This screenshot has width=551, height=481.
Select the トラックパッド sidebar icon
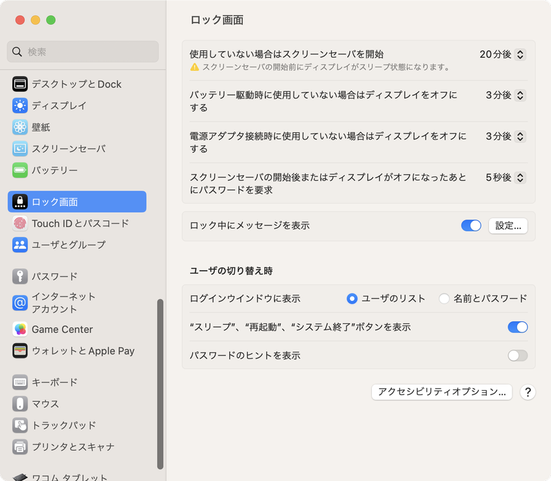(20, 425)
